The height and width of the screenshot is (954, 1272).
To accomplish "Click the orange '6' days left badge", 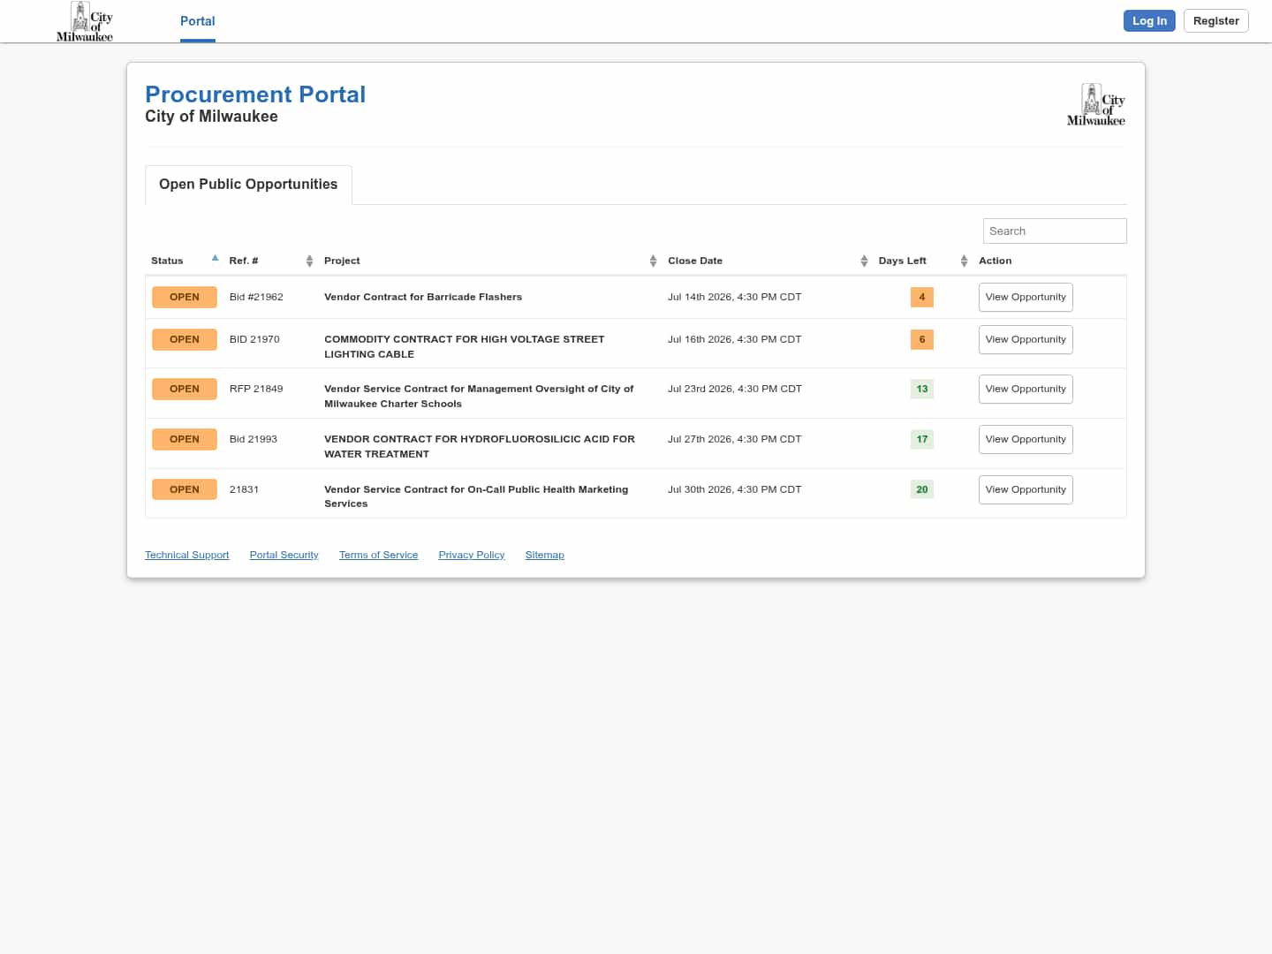I will pos(922,340).
